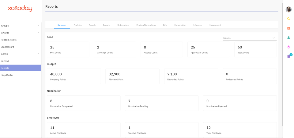Open the Redemptions tab
Screen dimensions: 294x138
[123, 25]
